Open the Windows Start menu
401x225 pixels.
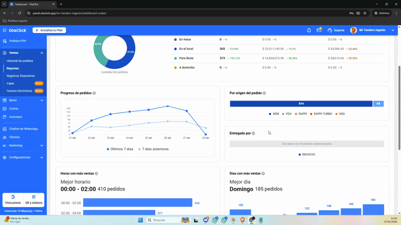tap(141, 220)
